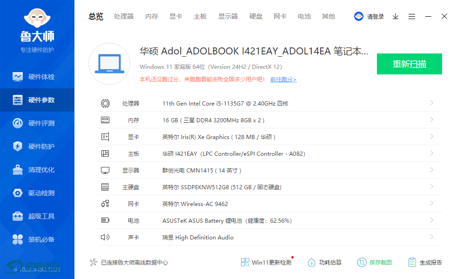Screen dimensions: 456x279
Task: Click the 主硬盘 disk icon
Action: click(x=105, y=187)
